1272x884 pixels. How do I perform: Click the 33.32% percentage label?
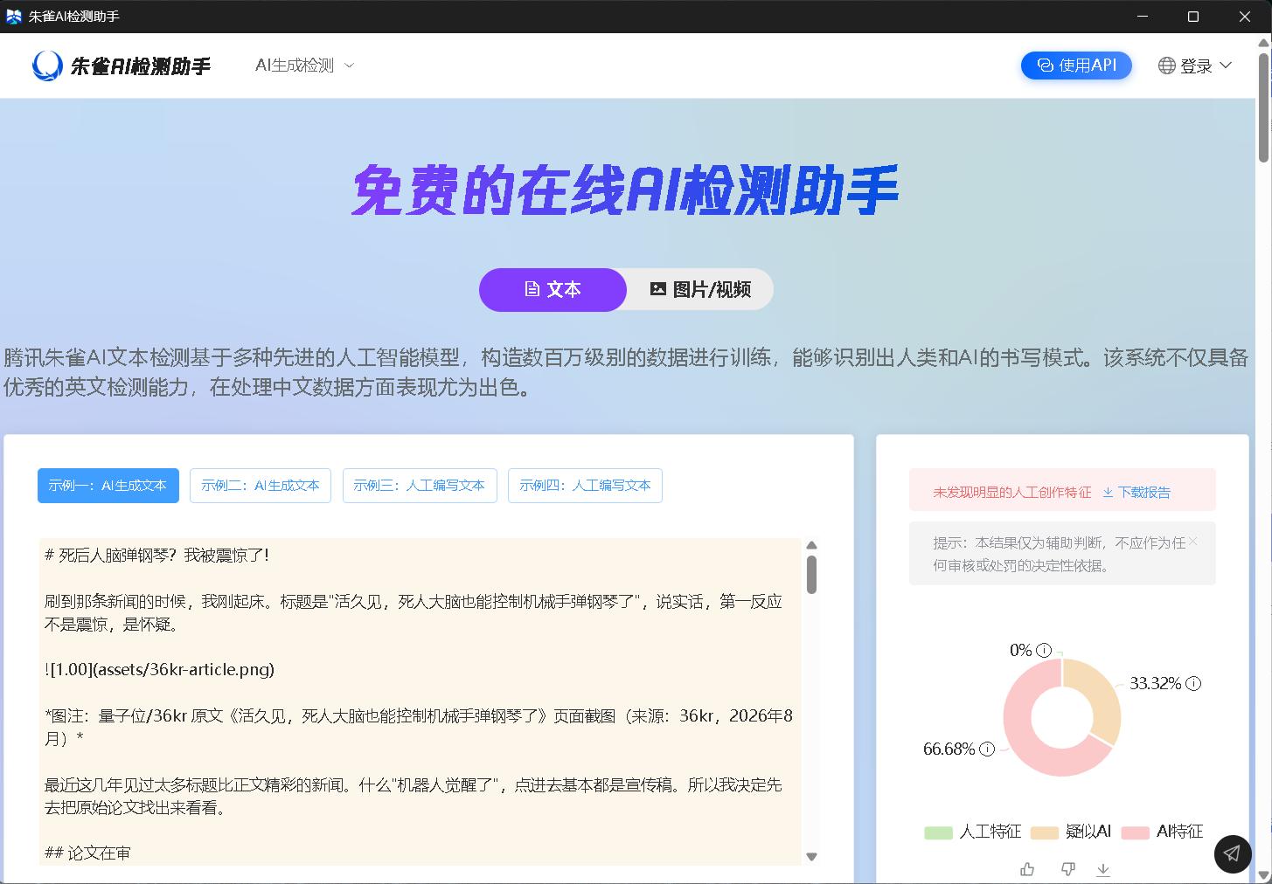(1156, 683)
